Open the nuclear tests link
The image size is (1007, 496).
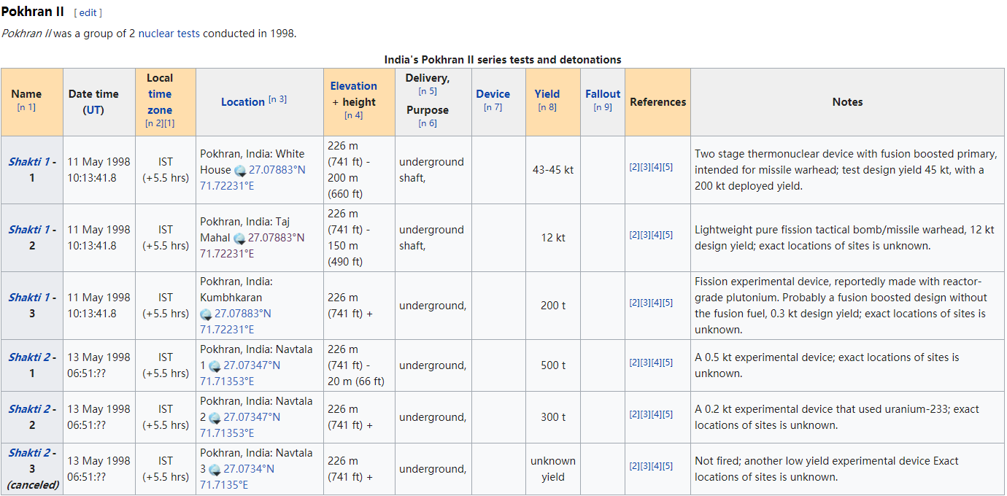[169, 34]
